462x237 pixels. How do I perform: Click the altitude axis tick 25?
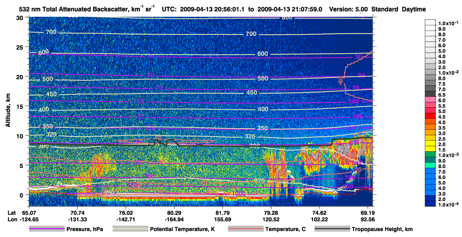(x=21, y=47)
